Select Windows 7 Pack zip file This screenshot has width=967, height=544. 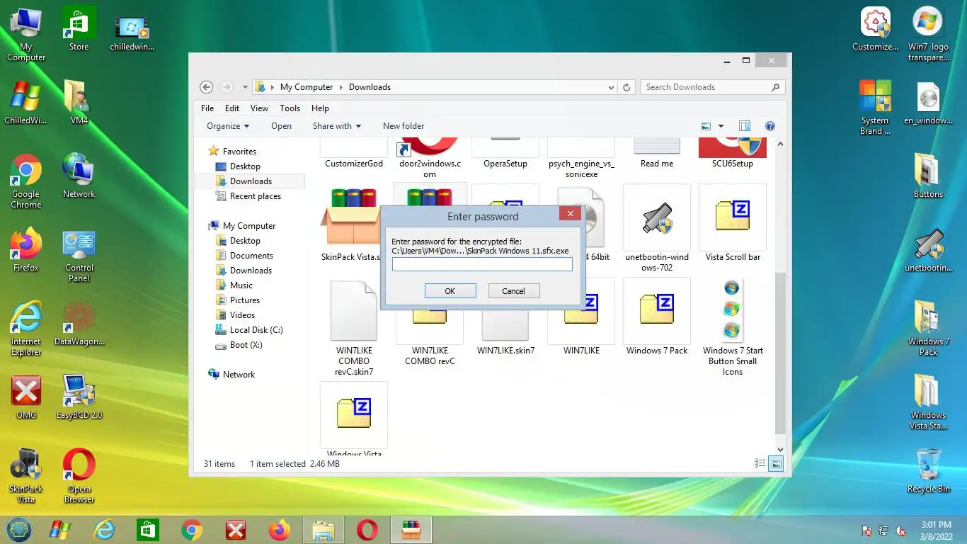pos(657,317)
